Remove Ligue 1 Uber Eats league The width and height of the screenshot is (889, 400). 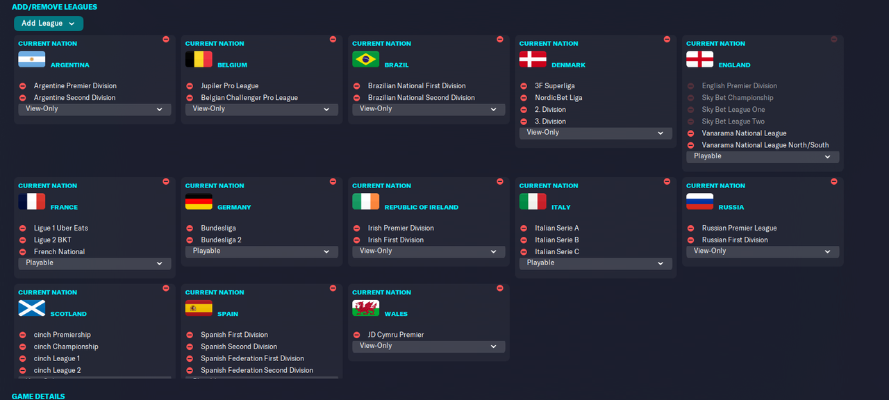(23, 228)
